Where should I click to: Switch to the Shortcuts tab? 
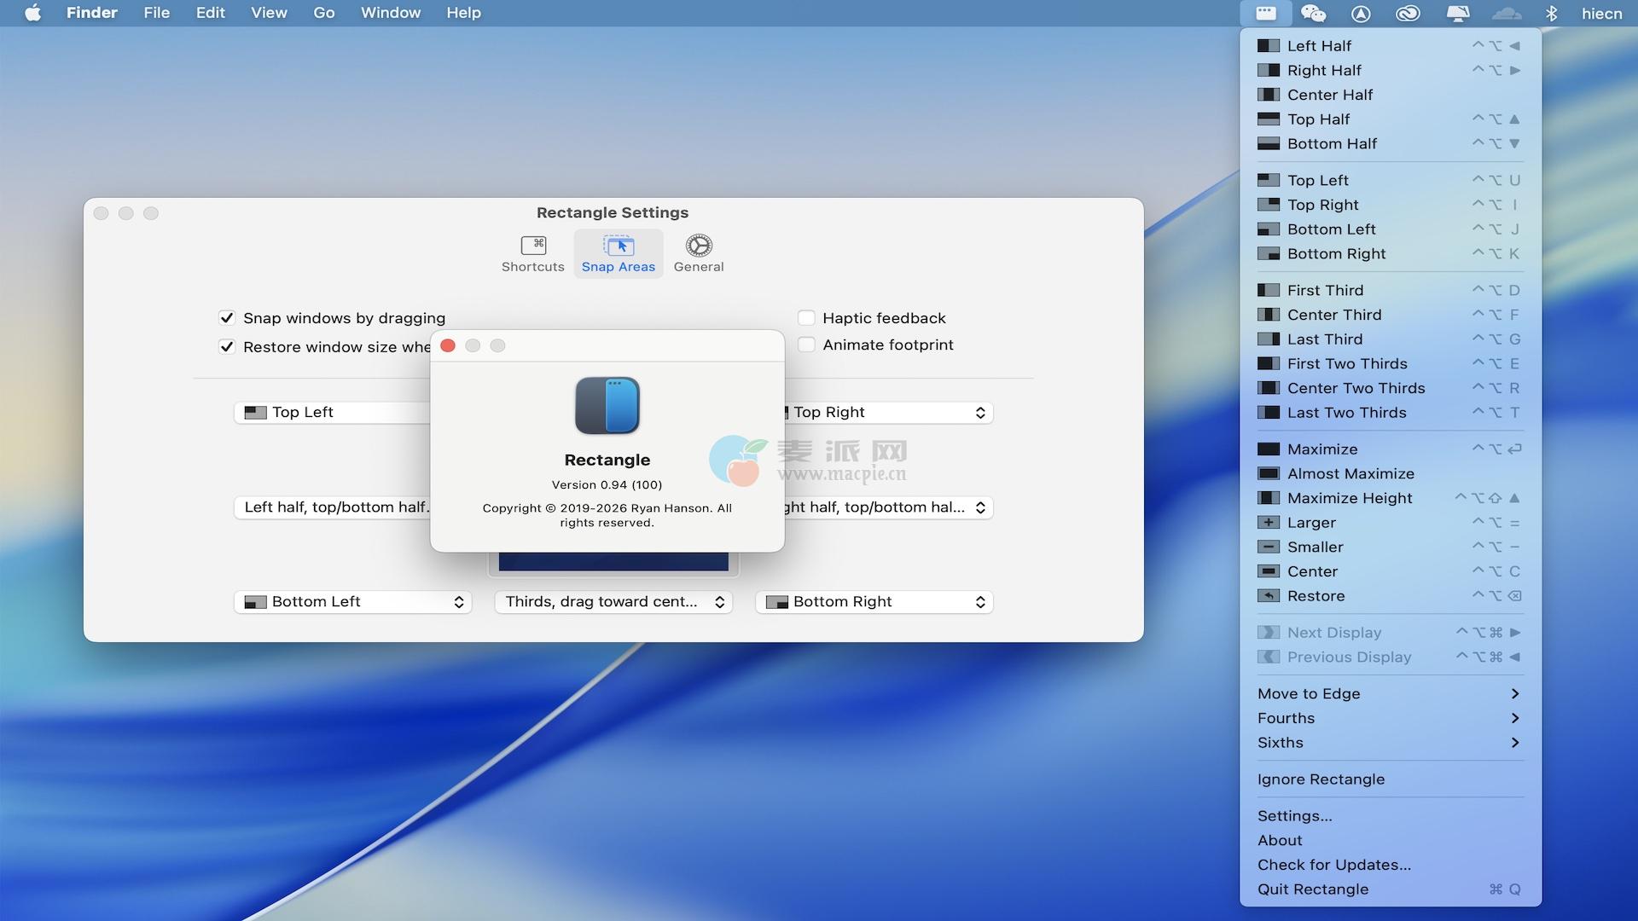532,253
